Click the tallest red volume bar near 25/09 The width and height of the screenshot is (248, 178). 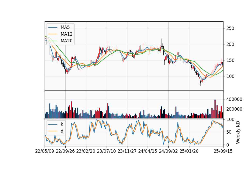click(215, 109)
